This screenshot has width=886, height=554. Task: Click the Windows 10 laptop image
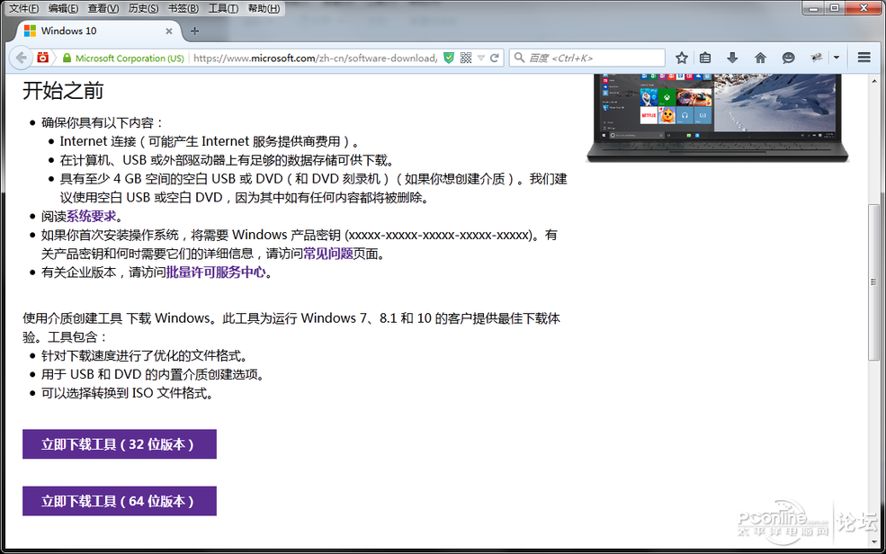click(x=718, y=118)
